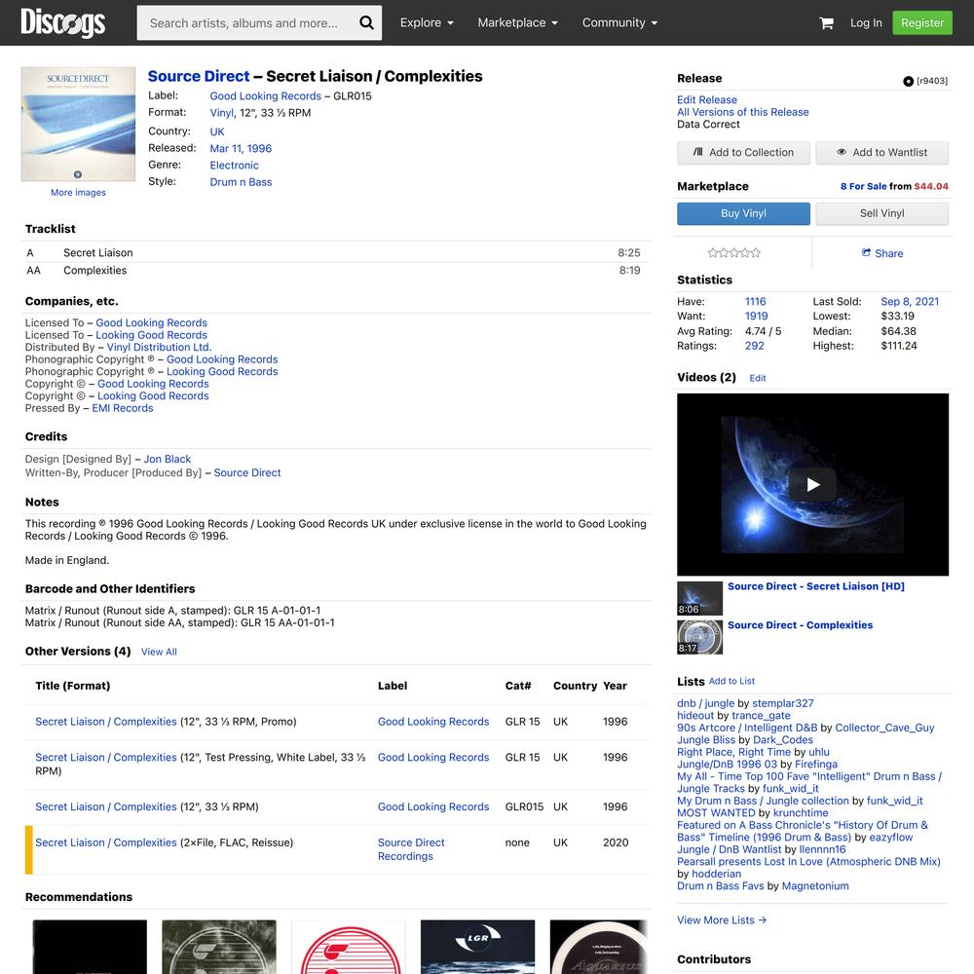Open the 8 For Sale link
This screenshot has height=974, width=974.
click(x=863, y=186)
